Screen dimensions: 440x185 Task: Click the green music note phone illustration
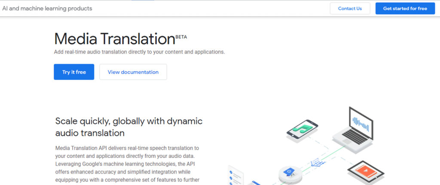[x=302, y=131]
